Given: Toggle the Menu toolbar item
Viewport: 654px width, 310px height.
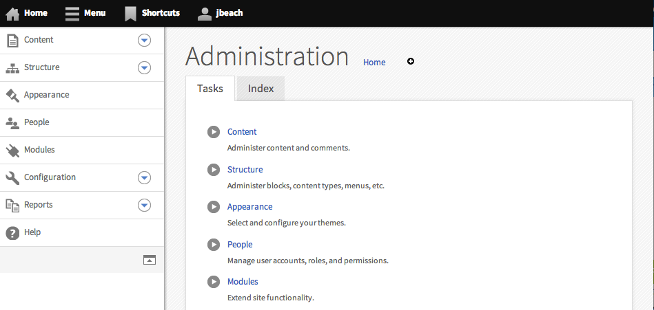Looking at the screenshot, I should tap(85, 13).
